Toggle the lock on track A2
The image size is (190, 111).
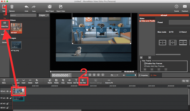8,108
